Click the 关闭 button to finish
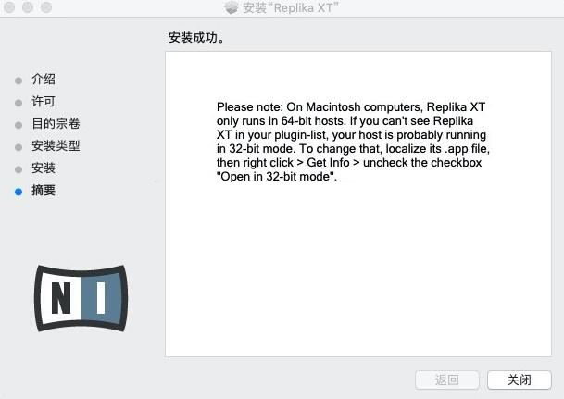Viewport: 564px width, 399px height. pyautogui.click(x=520, y=380)
